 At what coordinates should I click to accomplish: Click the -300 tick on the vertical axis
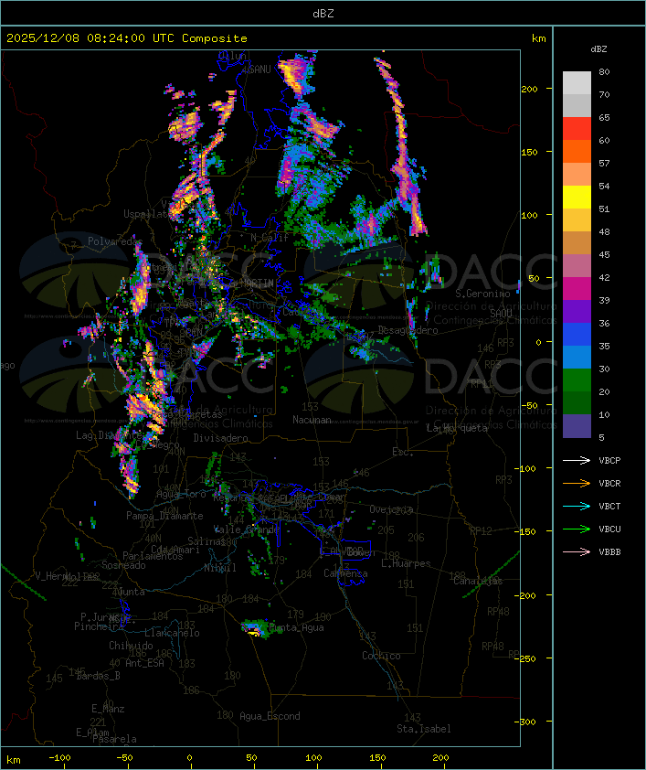pos(527,722)
